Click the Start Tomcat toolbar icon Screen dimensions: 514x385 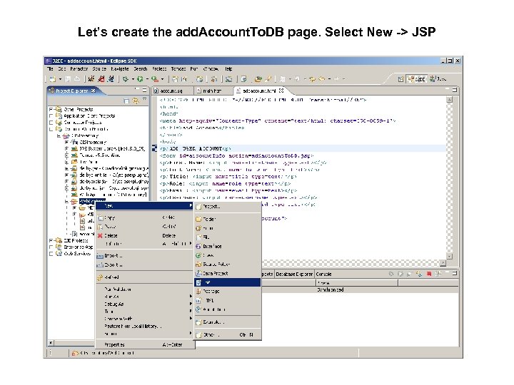91,79
